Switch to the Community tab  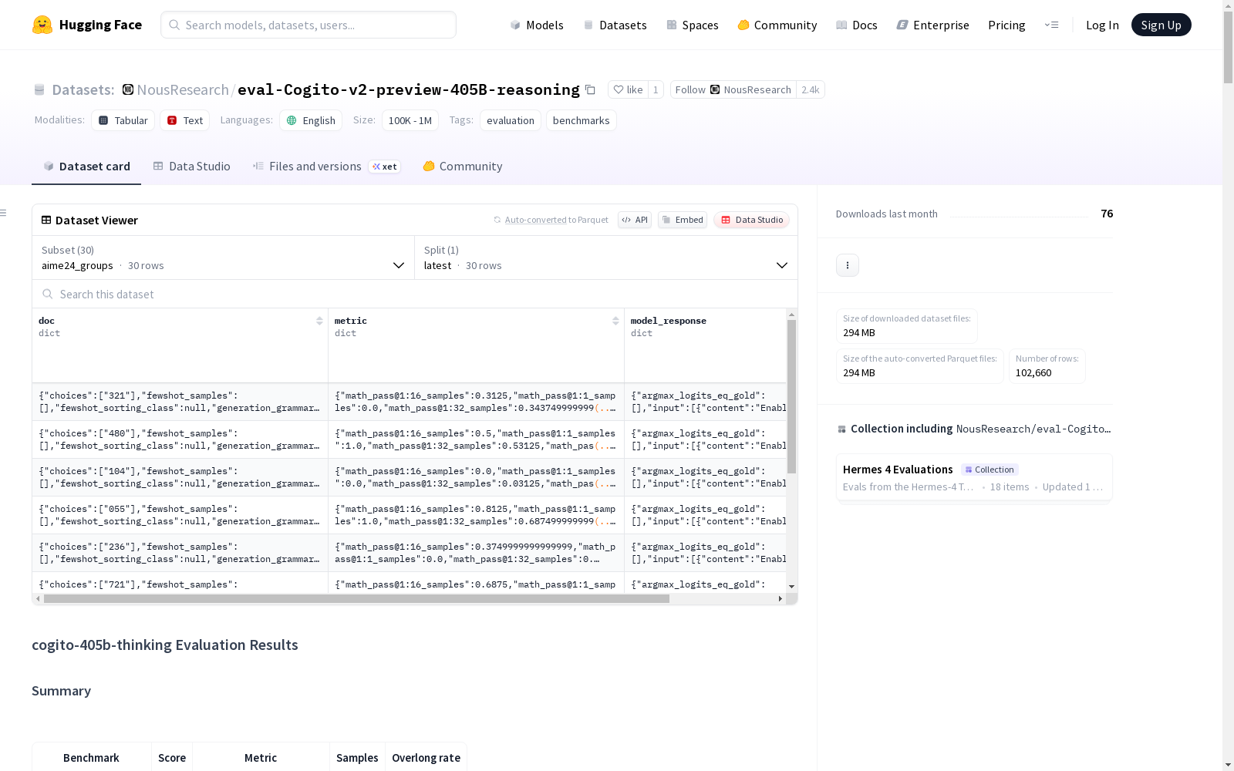click(x=463, y=167)
